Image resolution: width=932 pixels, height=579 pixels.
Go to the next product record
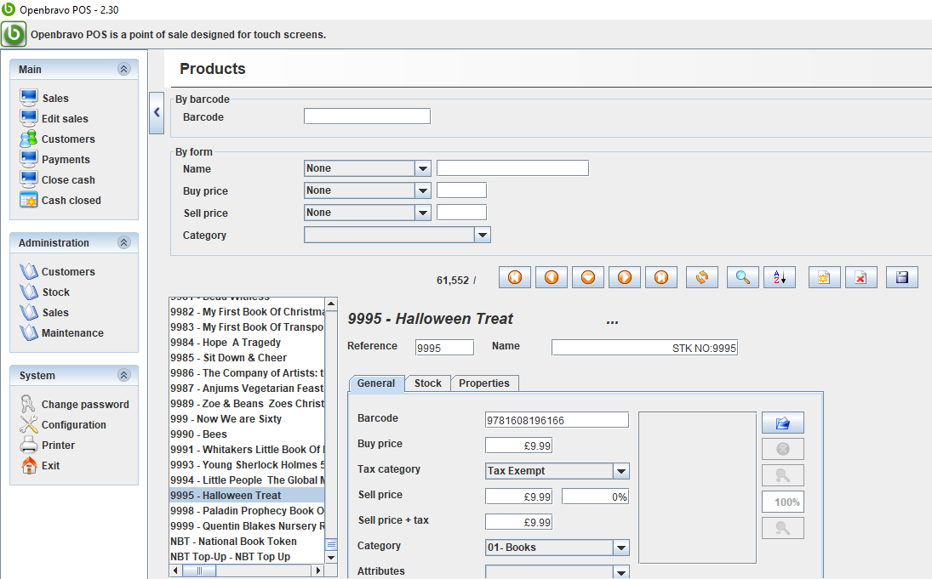tap(625, 277)
